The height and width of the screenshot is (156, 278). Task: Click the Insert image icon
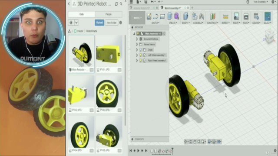[236, 16]
